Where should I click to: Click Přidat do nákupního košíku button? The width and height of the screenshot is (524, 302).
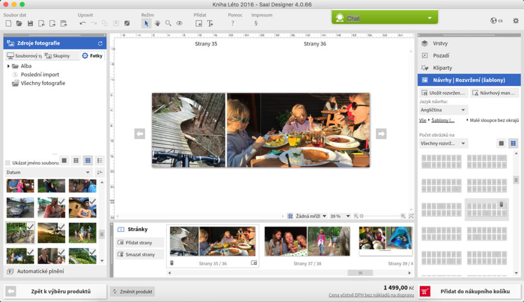pos(469,291)
